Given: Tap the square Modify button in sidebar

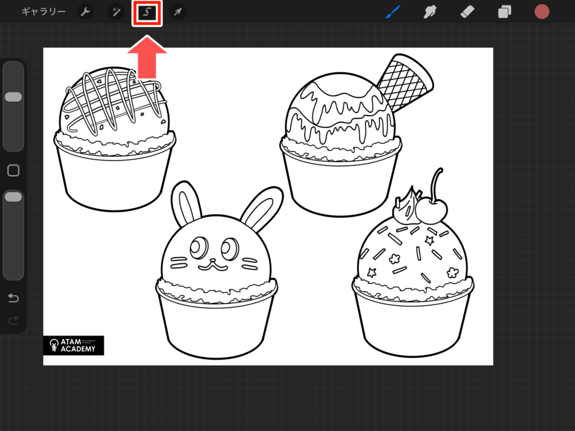Looking at the screenshot, I should point(13,171).
